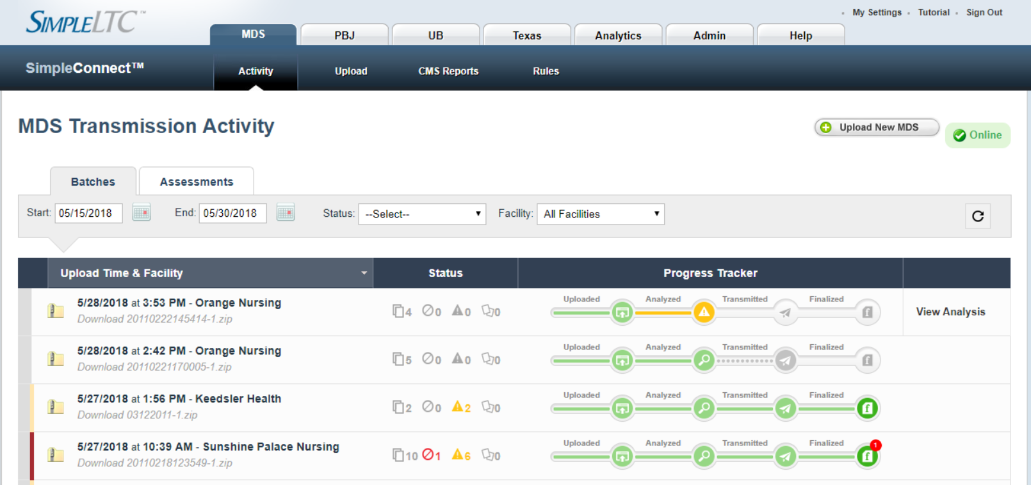Click the SimpleLTC logo

[85, 22]
